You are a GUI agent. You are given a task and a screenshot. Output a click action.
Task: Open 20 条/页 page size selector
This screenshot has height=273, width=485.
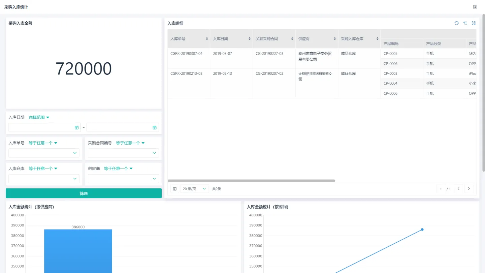(195, 189)
